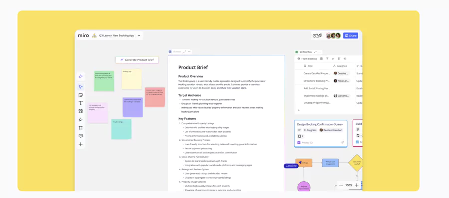Image resolution: width=449 pixels, height=198 pixels.
Task: Open the Implement Ratings an... row
Action: [x=317, y=96]
